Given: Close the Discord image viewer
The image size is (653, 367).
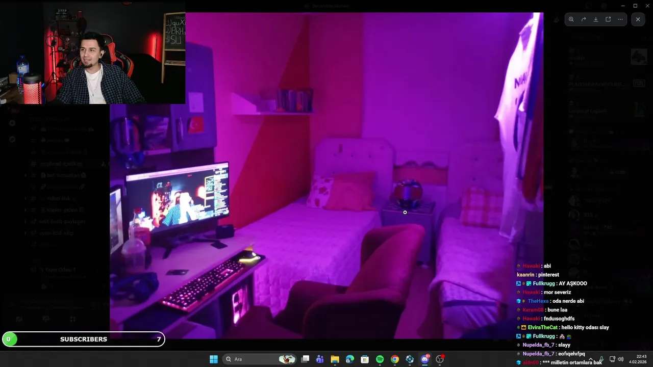Looking at the screenshot, I should pyautogui.click(x=638, y=19).
